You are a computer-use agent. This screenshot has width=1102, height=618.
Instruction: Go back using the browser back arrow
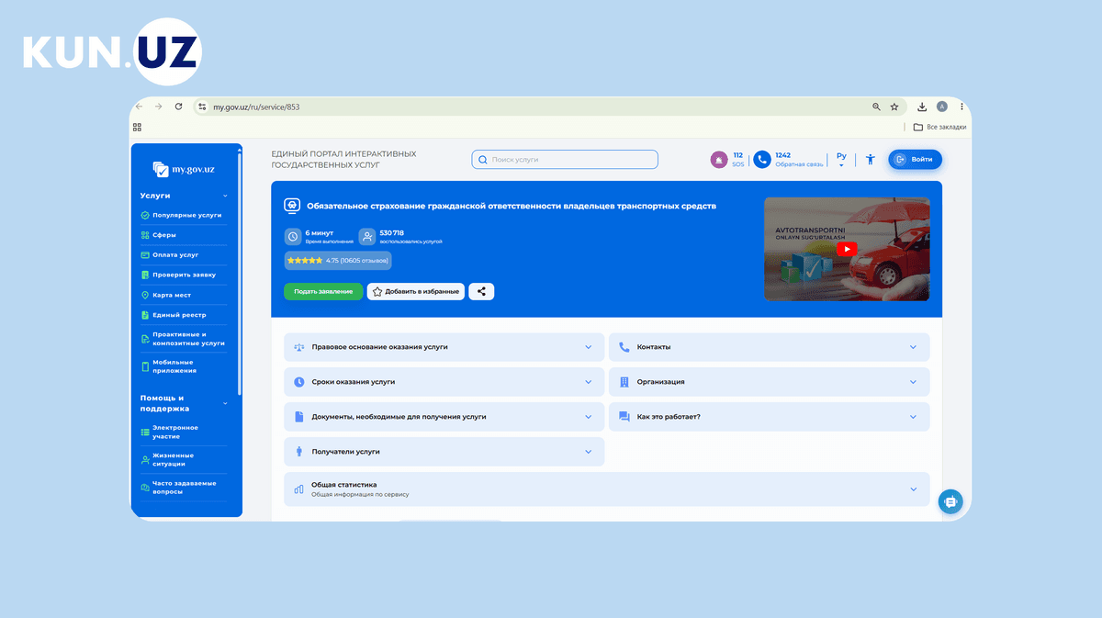139,107
